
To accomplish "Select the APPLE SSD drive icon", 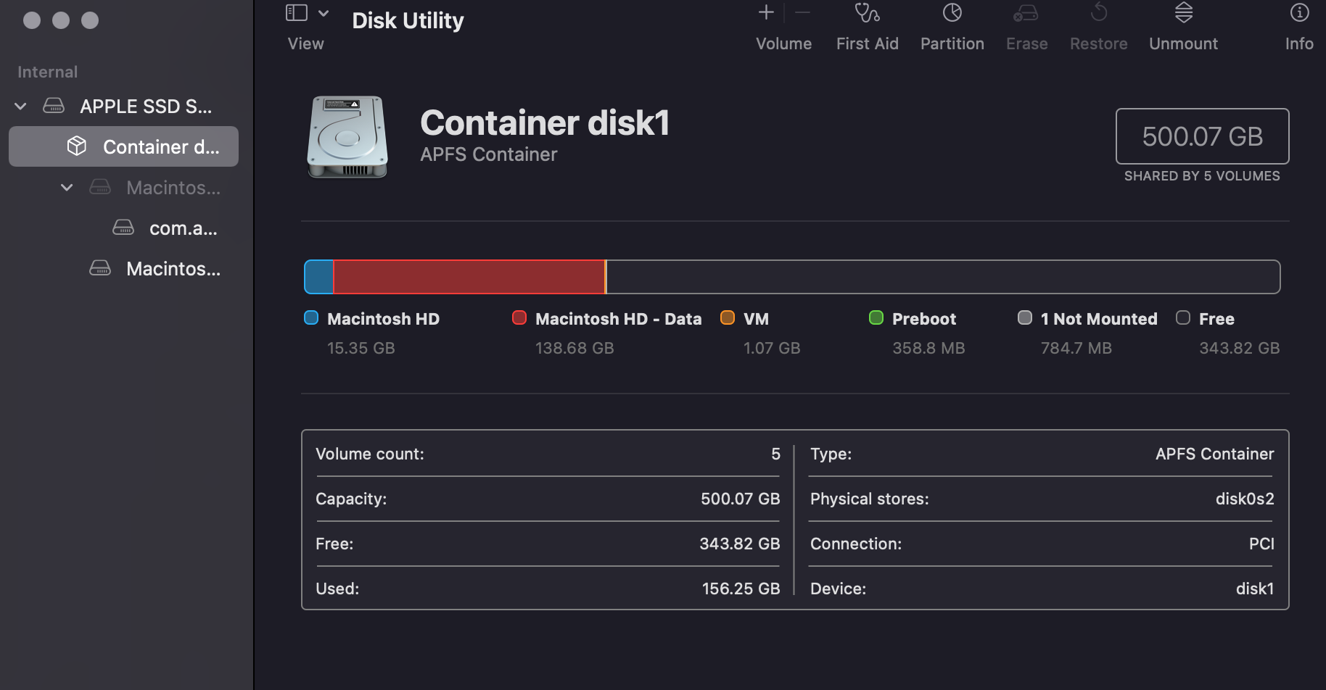I will click(x=54, y=106).
